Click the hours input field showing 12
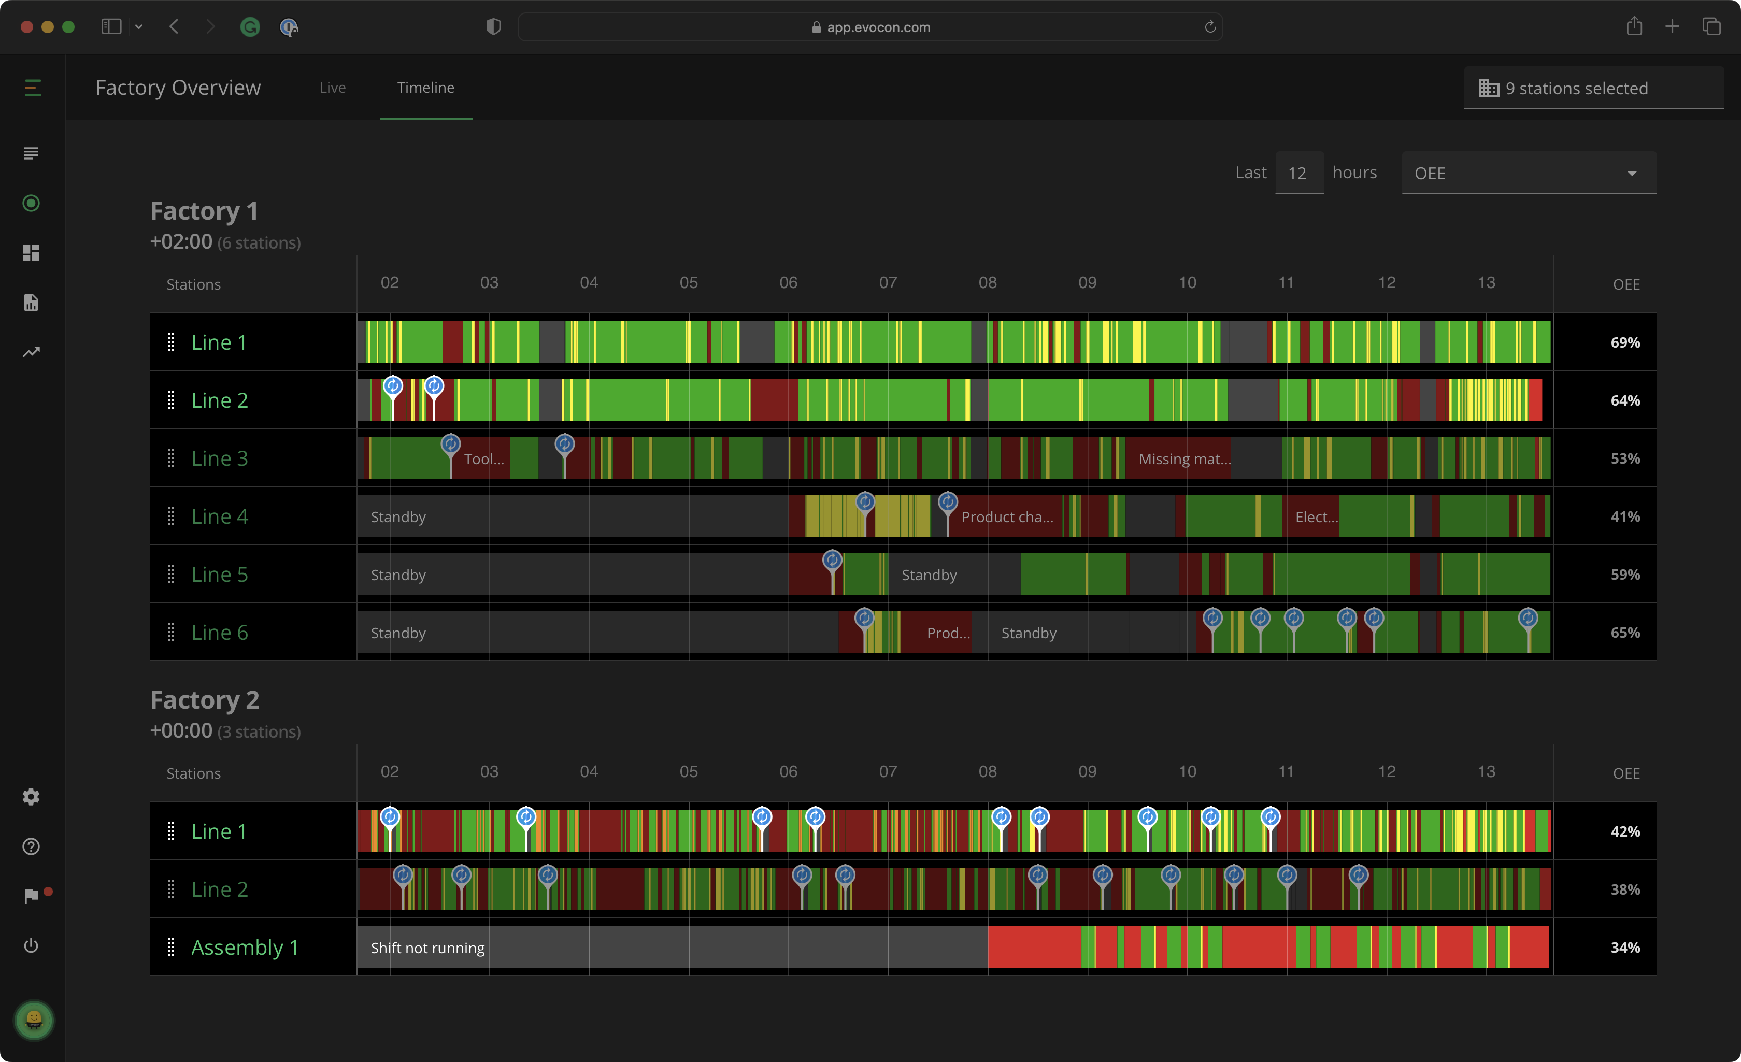This screenshot has height=1062, width=1741. tap(1298, 173)
